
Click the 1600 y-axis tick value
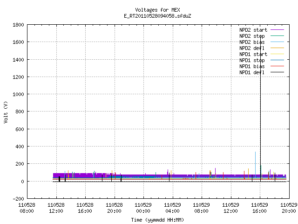[x=18, y=42]
